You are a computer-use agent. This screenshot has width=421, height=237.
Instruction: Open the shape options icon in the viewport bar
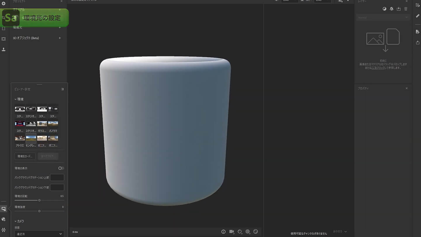point(240,232)
